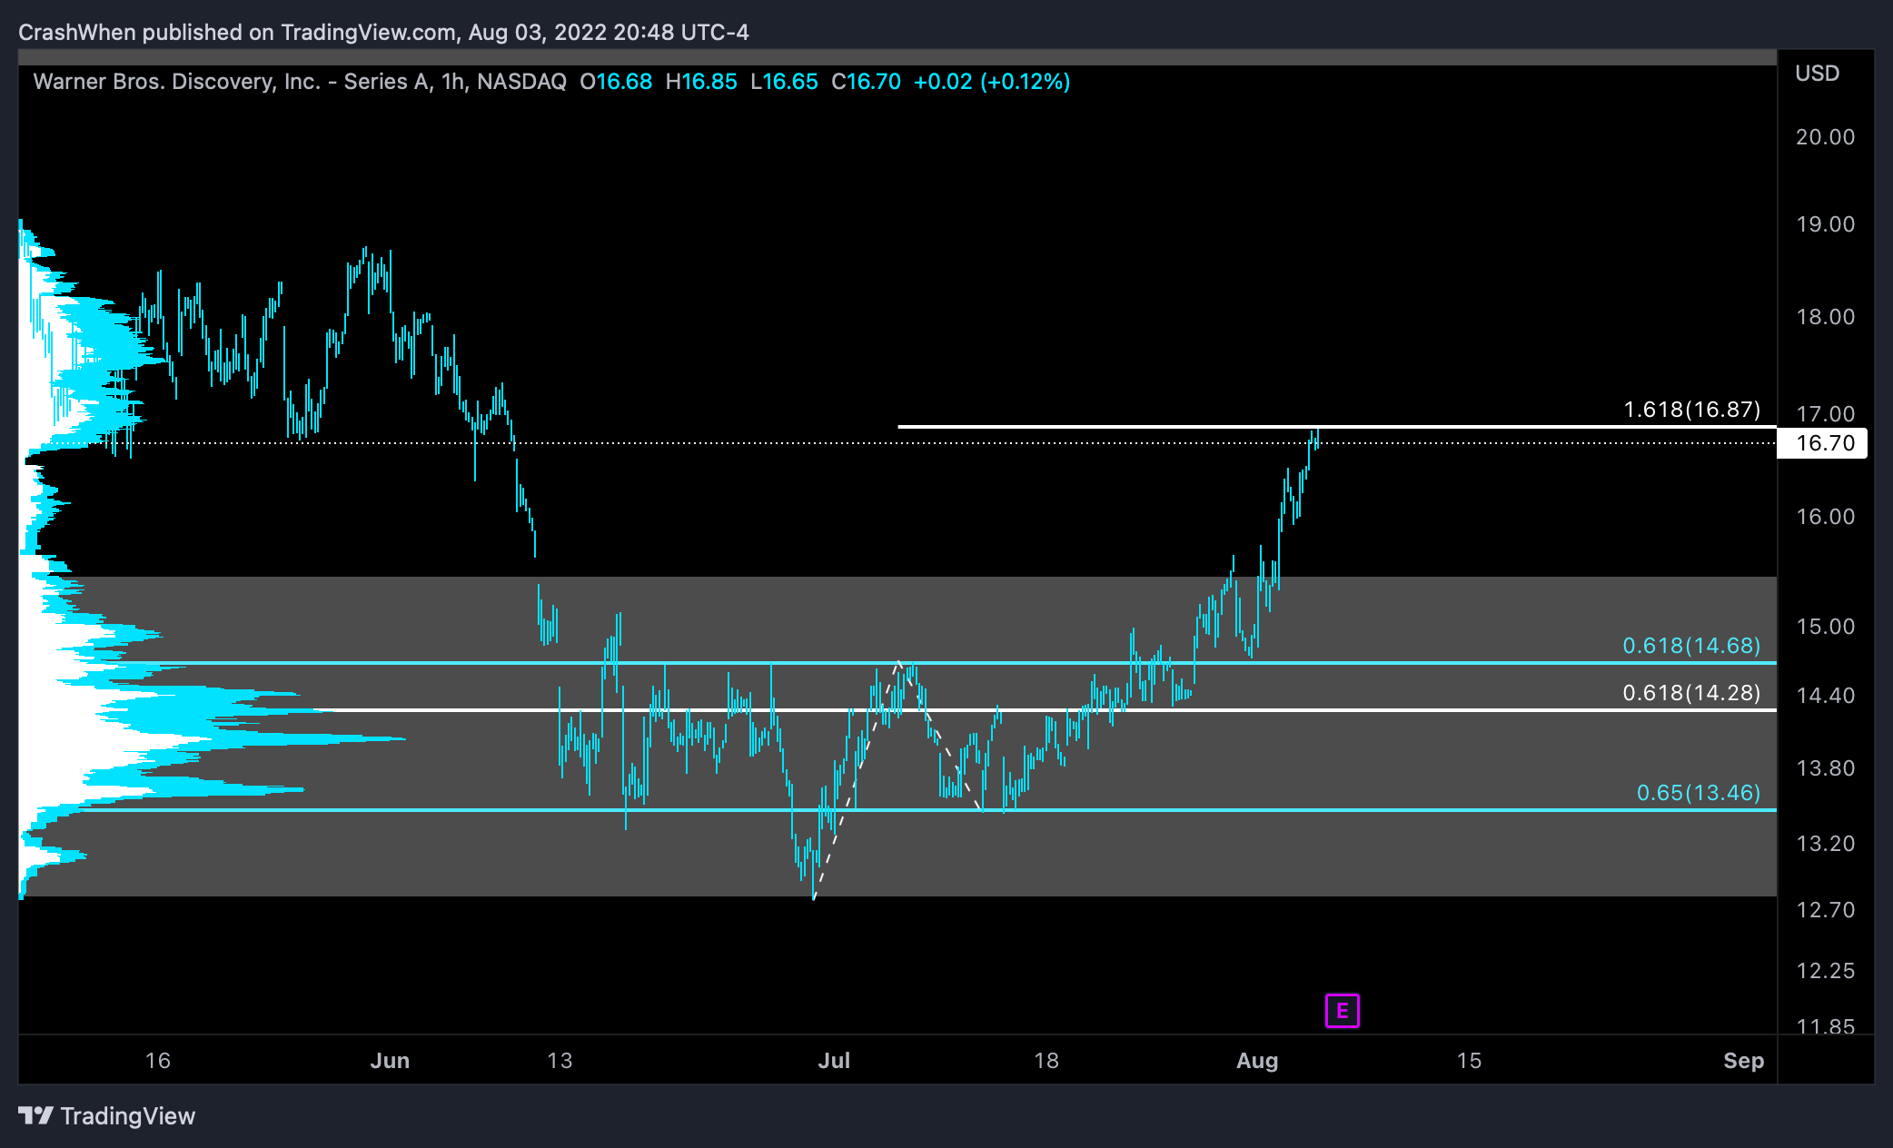Click the TradingView wordmark text
This screenshot has width=1893, height=1148.
pos(128,1116)
